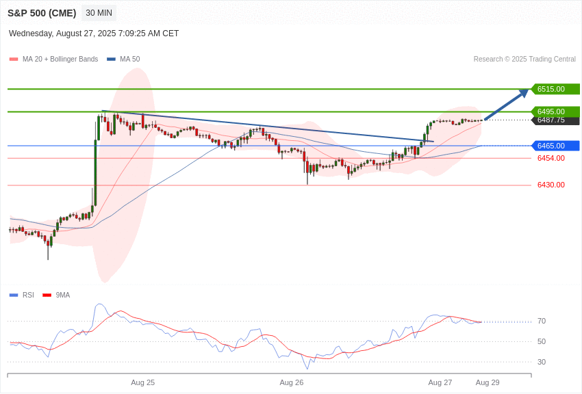Click the Aug 29 date axis label
582x394 pixels.
(488, 383)
